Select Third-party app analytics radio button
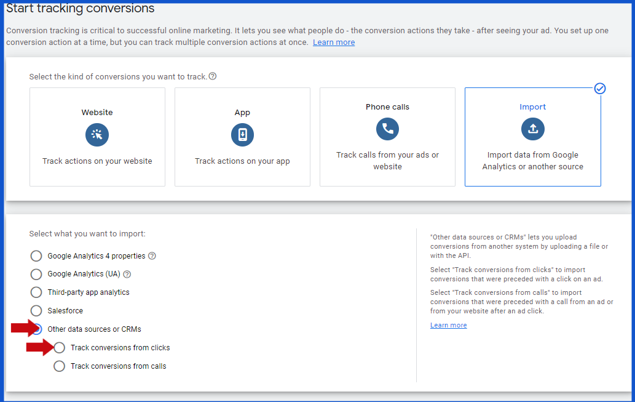 (x=36, y=292)
